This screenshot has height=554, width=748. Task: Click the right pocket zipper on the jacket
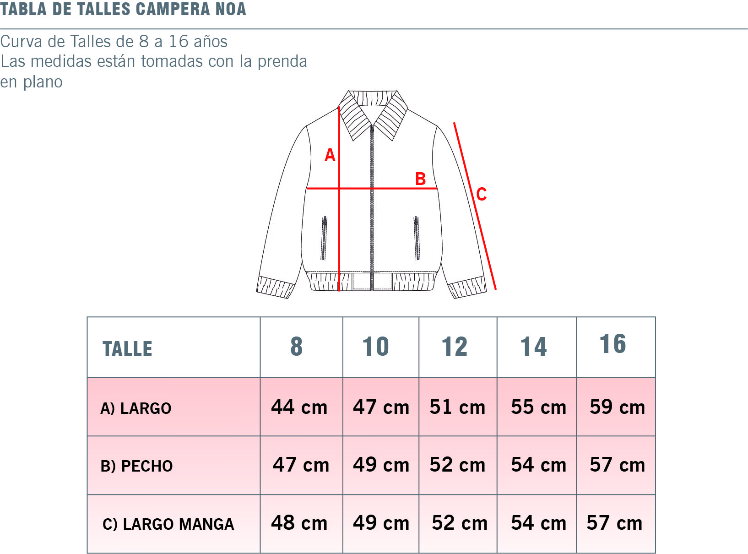click(x=417, y=238)
